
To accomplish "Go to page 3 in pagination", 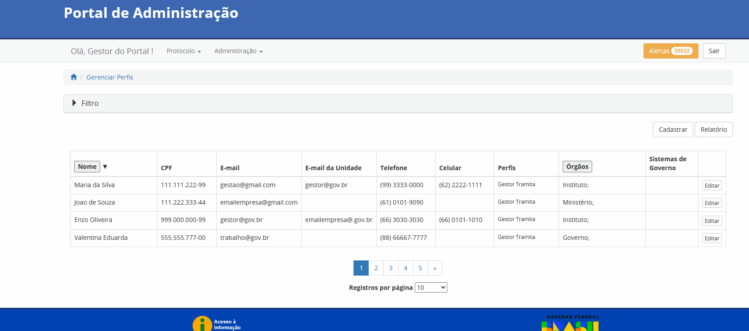I will tap(391, 268).
